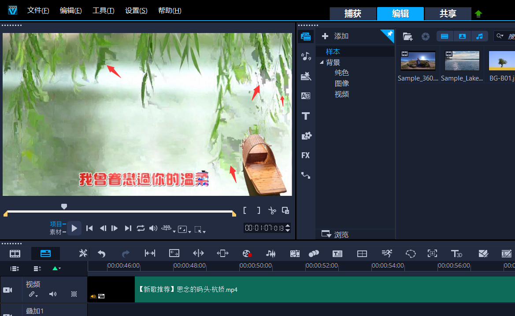Switch preview to 项目 project mode
Viewport: 515px width, 316px height.
pos(56,224)
